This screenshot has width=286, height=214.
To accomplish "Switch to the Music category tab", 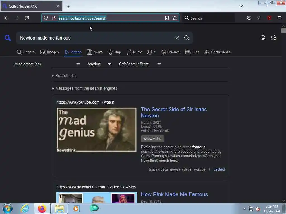I will pos(134,52).
